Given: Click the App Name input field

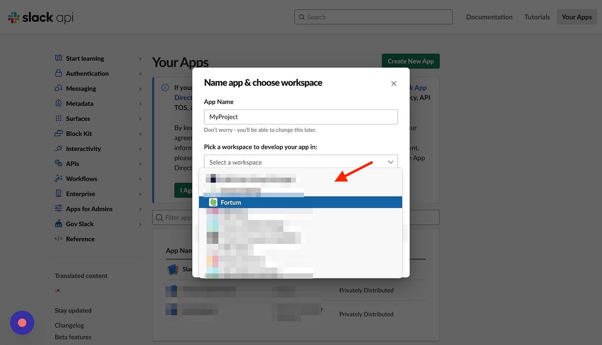Looking at the screenshot, I should tap(301, 117).
